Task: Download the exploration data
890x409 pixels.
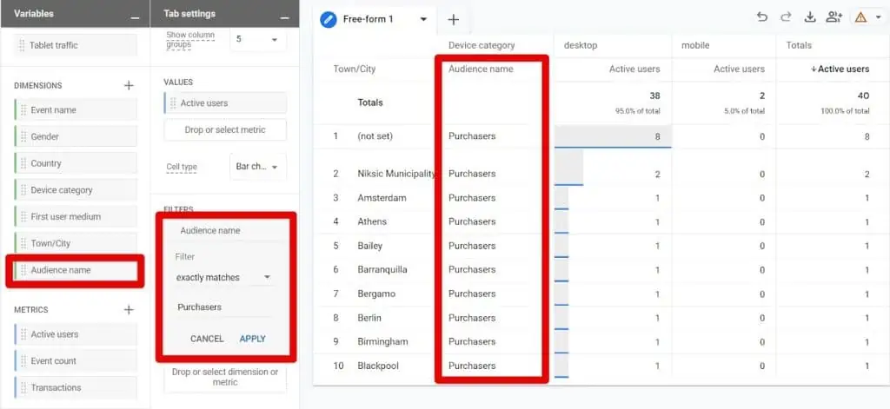Action: click(x=810, y=17)
